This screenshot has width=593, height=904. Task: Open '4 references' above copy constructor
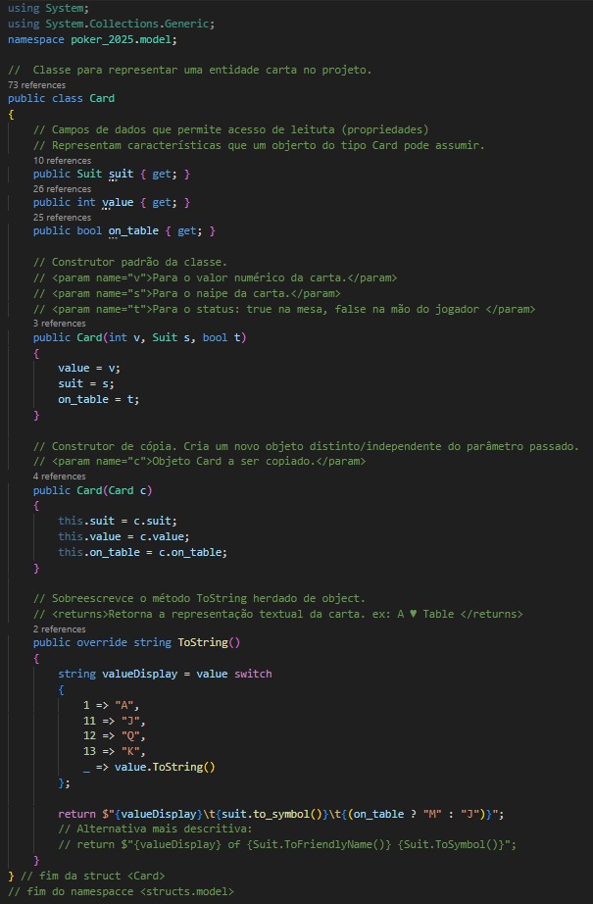(x=60, y=477)
